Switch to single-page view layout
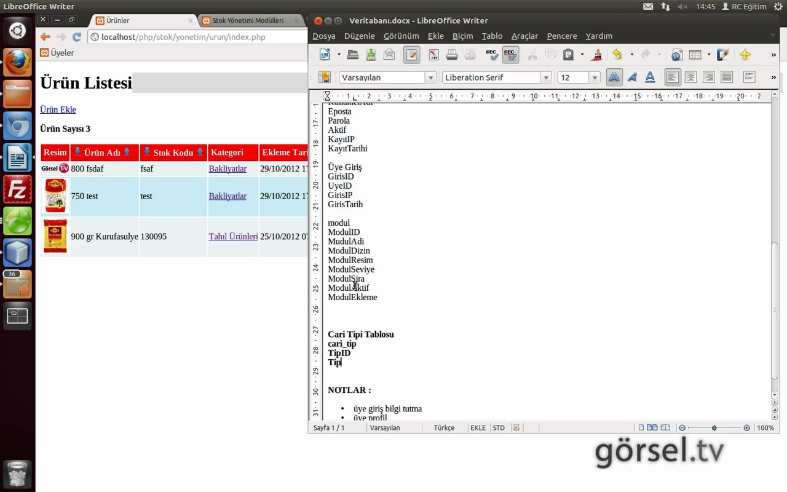This screenshot has height=492, width=787. point(641,427)
